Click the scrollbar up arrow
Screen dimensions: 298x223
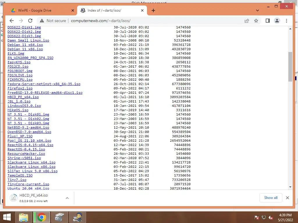click(x=290, y=29)
